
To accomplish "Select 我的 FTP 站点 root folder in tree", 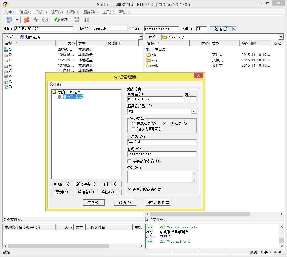I will (x=66, y=92).
